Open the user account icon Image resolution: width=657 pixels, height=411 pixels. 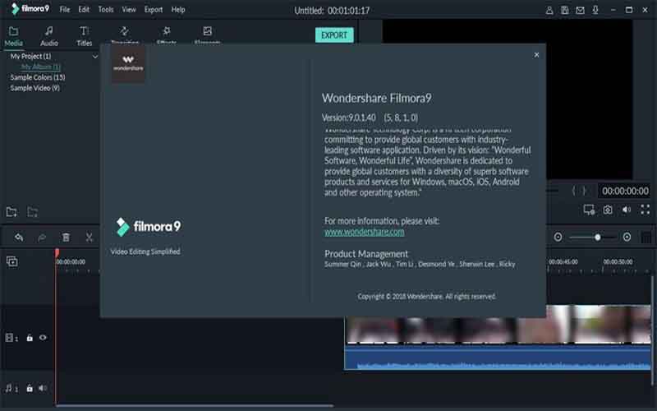click(x=549, y=10)
